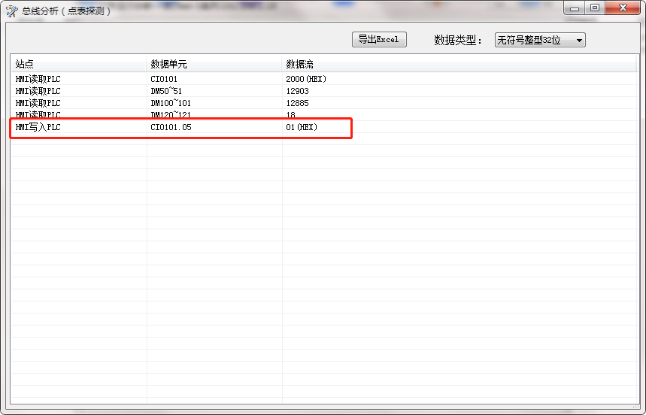Image resolution: width=646 pixels, height=415 pixels.
Task: Select the DM50~51 data unit cell
Action: pos(166,91)
